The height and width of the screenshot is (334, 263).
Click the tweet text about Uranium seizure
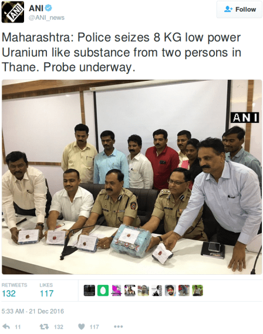(122, 52)
